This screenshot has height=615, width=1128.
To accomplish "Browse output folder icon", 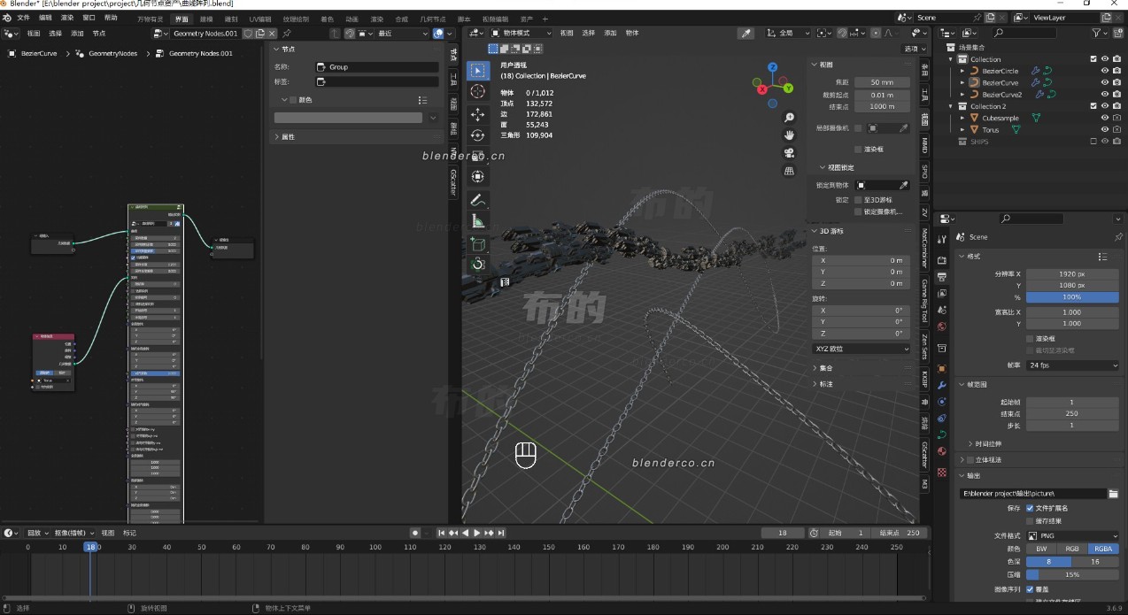I will (x=1114, y=493).
